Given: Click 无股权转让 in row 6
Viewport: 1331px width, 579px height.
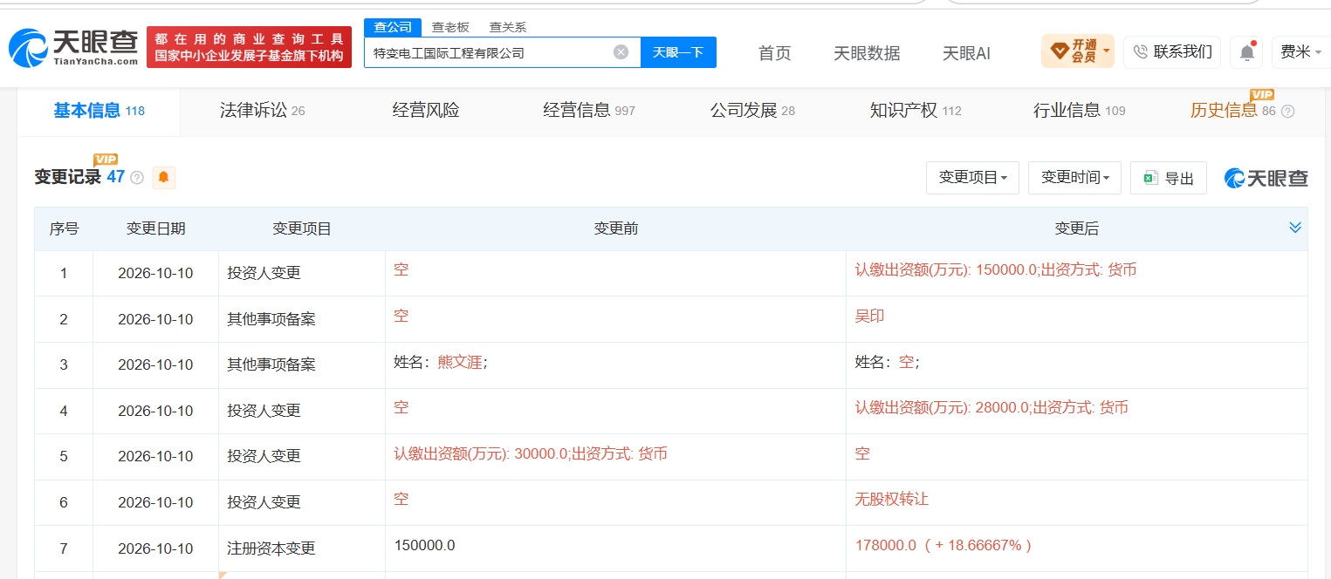Looking at the screenshot, I should (x=892, y=499).
